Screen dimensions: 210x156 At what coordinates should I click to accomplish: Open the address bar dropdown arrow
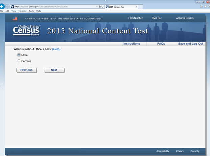97,6
